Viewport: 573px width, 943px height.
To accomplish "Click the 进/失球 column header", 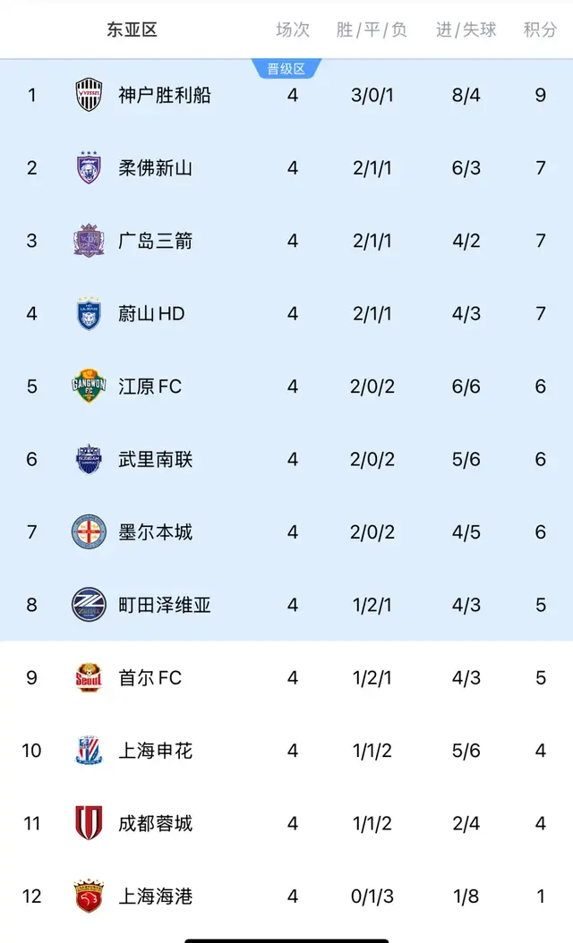I will [x=466, y=30].
